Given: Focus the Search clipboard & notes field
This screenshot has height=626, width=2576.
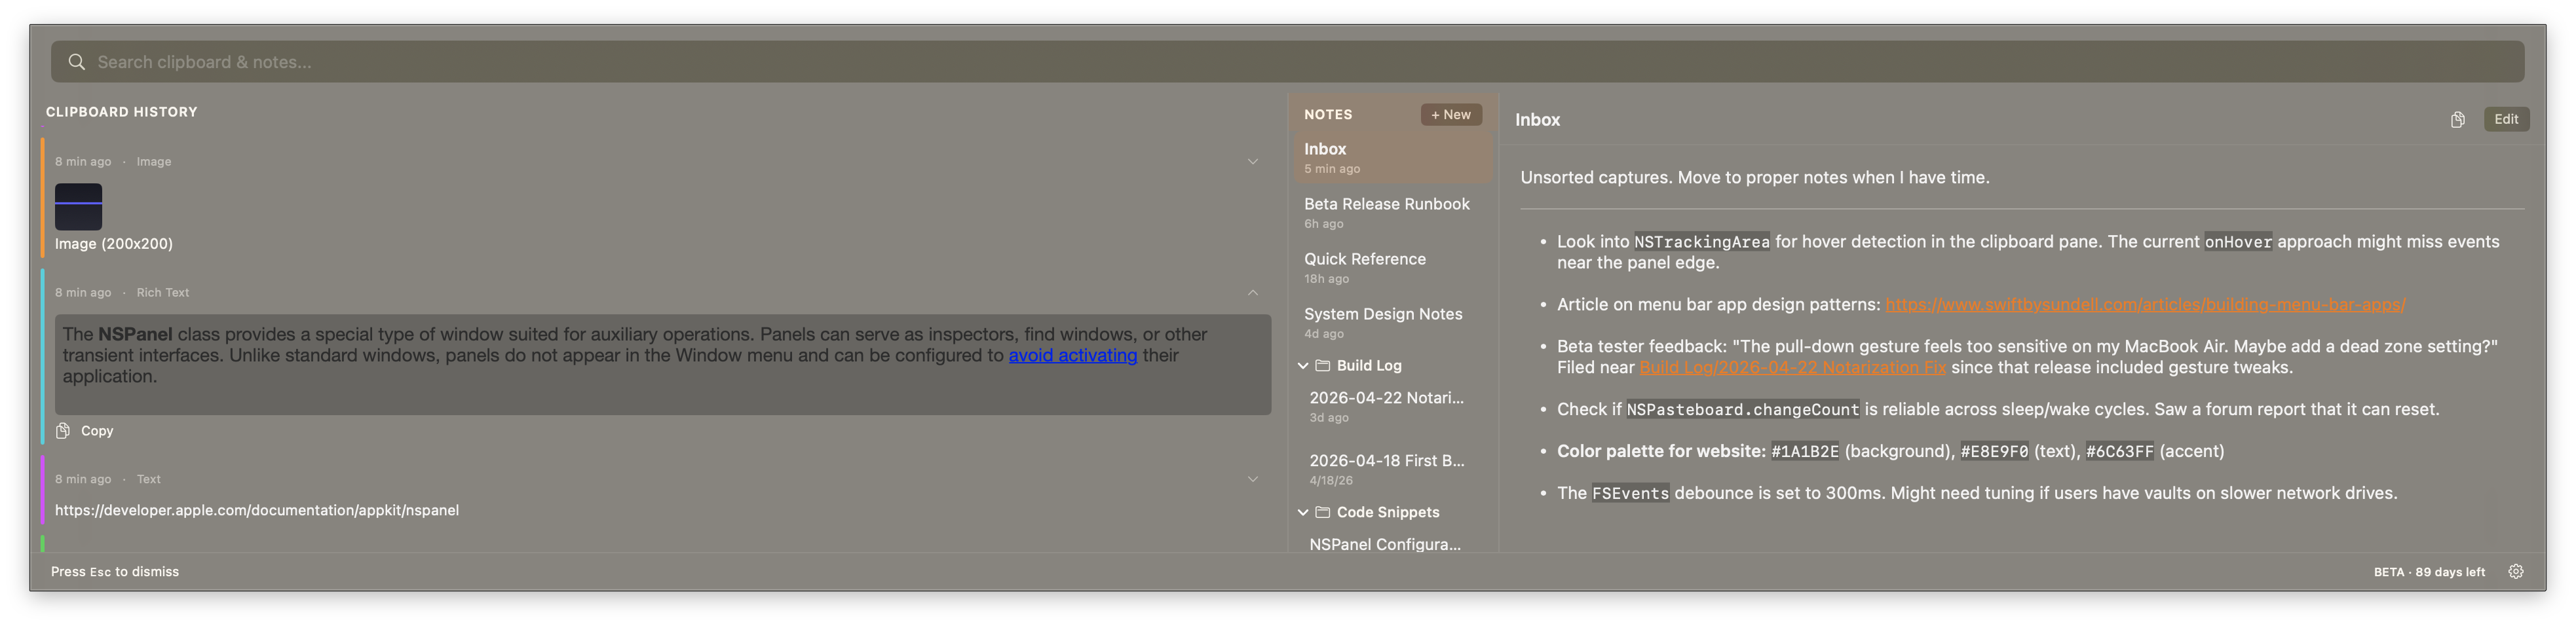Looking at the screenshot, I should coord(1287,62).
